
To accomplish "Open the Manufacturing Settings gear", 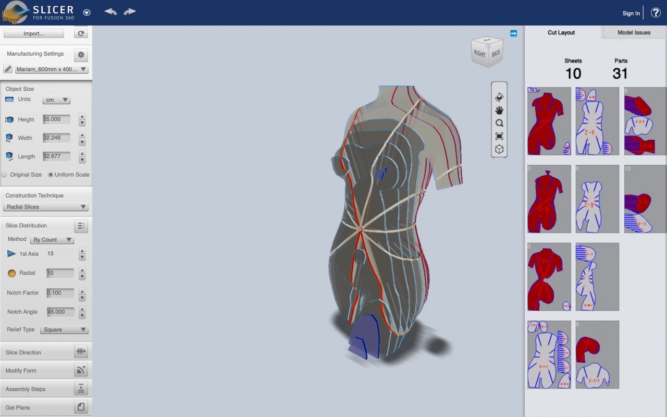I will [x=81, y=54].
